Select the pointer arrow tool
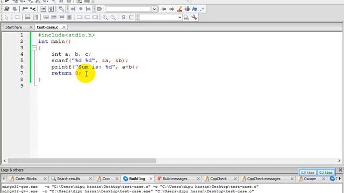Viewport: 344px width, 193px height. click(x=6, y=17)
